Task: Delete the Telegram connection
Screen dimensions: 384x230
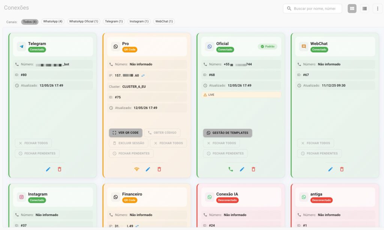Action: point(60,169)
